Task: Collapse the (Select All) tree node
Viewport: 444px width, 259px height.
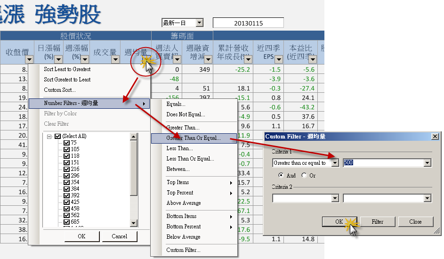Action: tap(49, 137)
